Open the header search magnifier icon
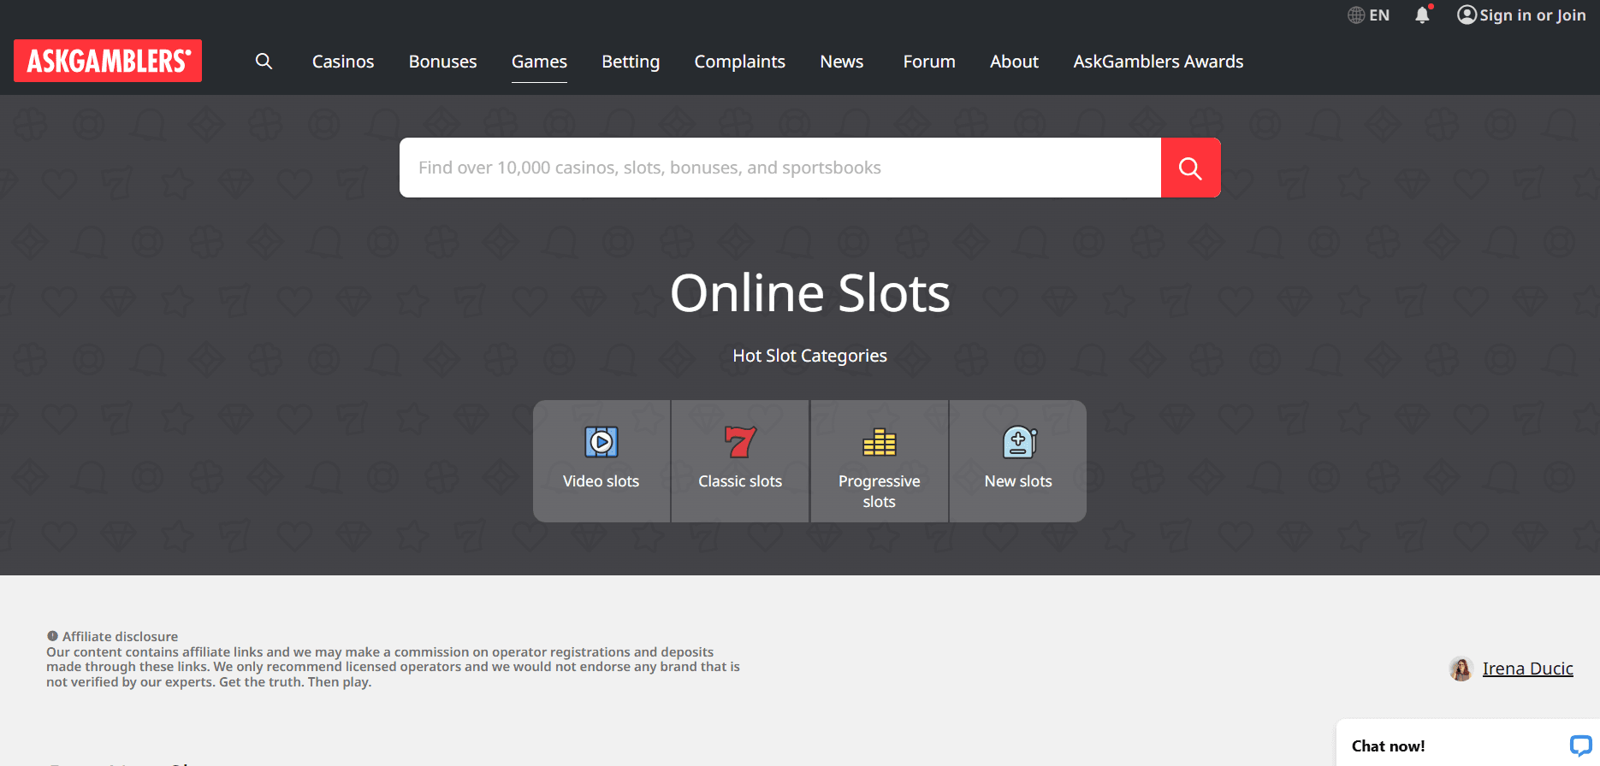1600x766 pixels. click(264, 62)
